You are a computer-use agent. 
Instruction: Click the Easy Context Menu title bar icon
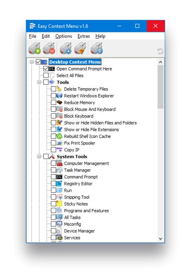tap(32, 26)
